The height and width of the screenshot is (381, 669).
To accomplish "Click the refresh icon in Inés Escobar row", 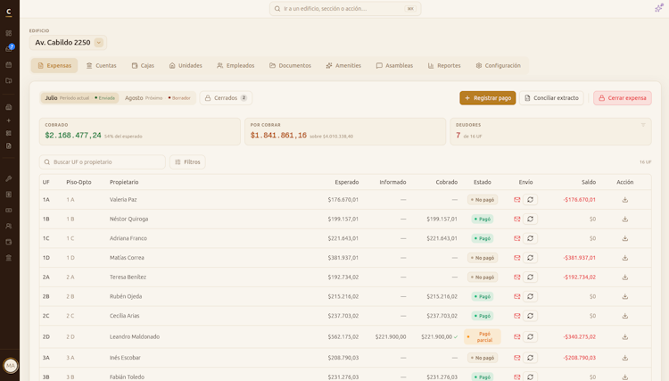I will pos(531,358).
